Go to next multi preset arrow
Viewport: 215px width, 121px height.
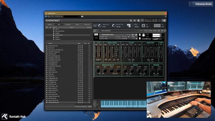coord(137,31)
